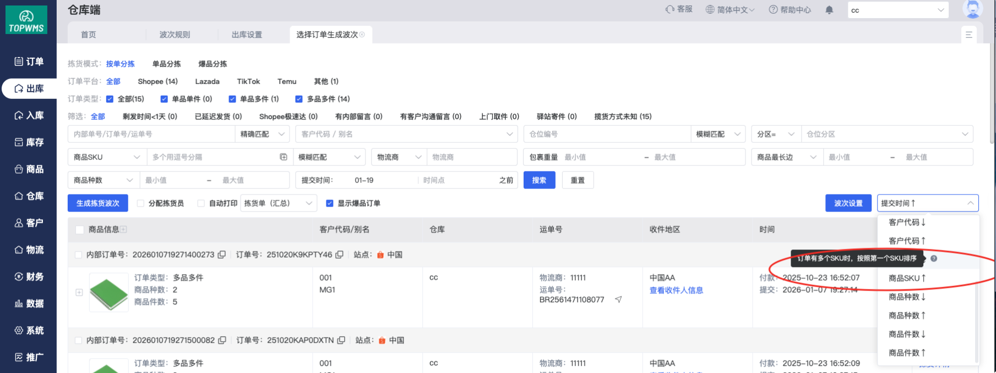
Task: Click the tab list menu icon
Action: 969,35
